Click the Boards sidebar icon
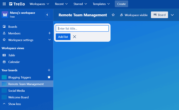 [x=4, y=27]
